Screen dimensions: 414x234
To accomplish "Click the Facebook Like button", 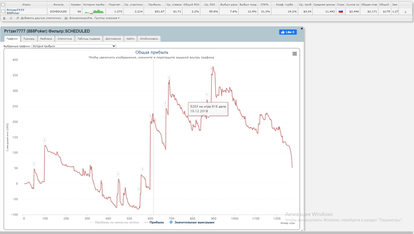I will pos(288,32).
